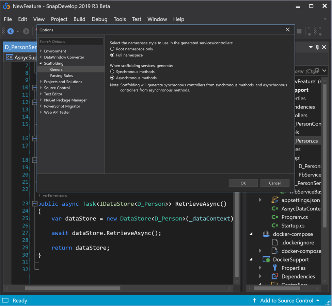Click the publish up-arrow icon in status bar

click(x=254, y=300)
